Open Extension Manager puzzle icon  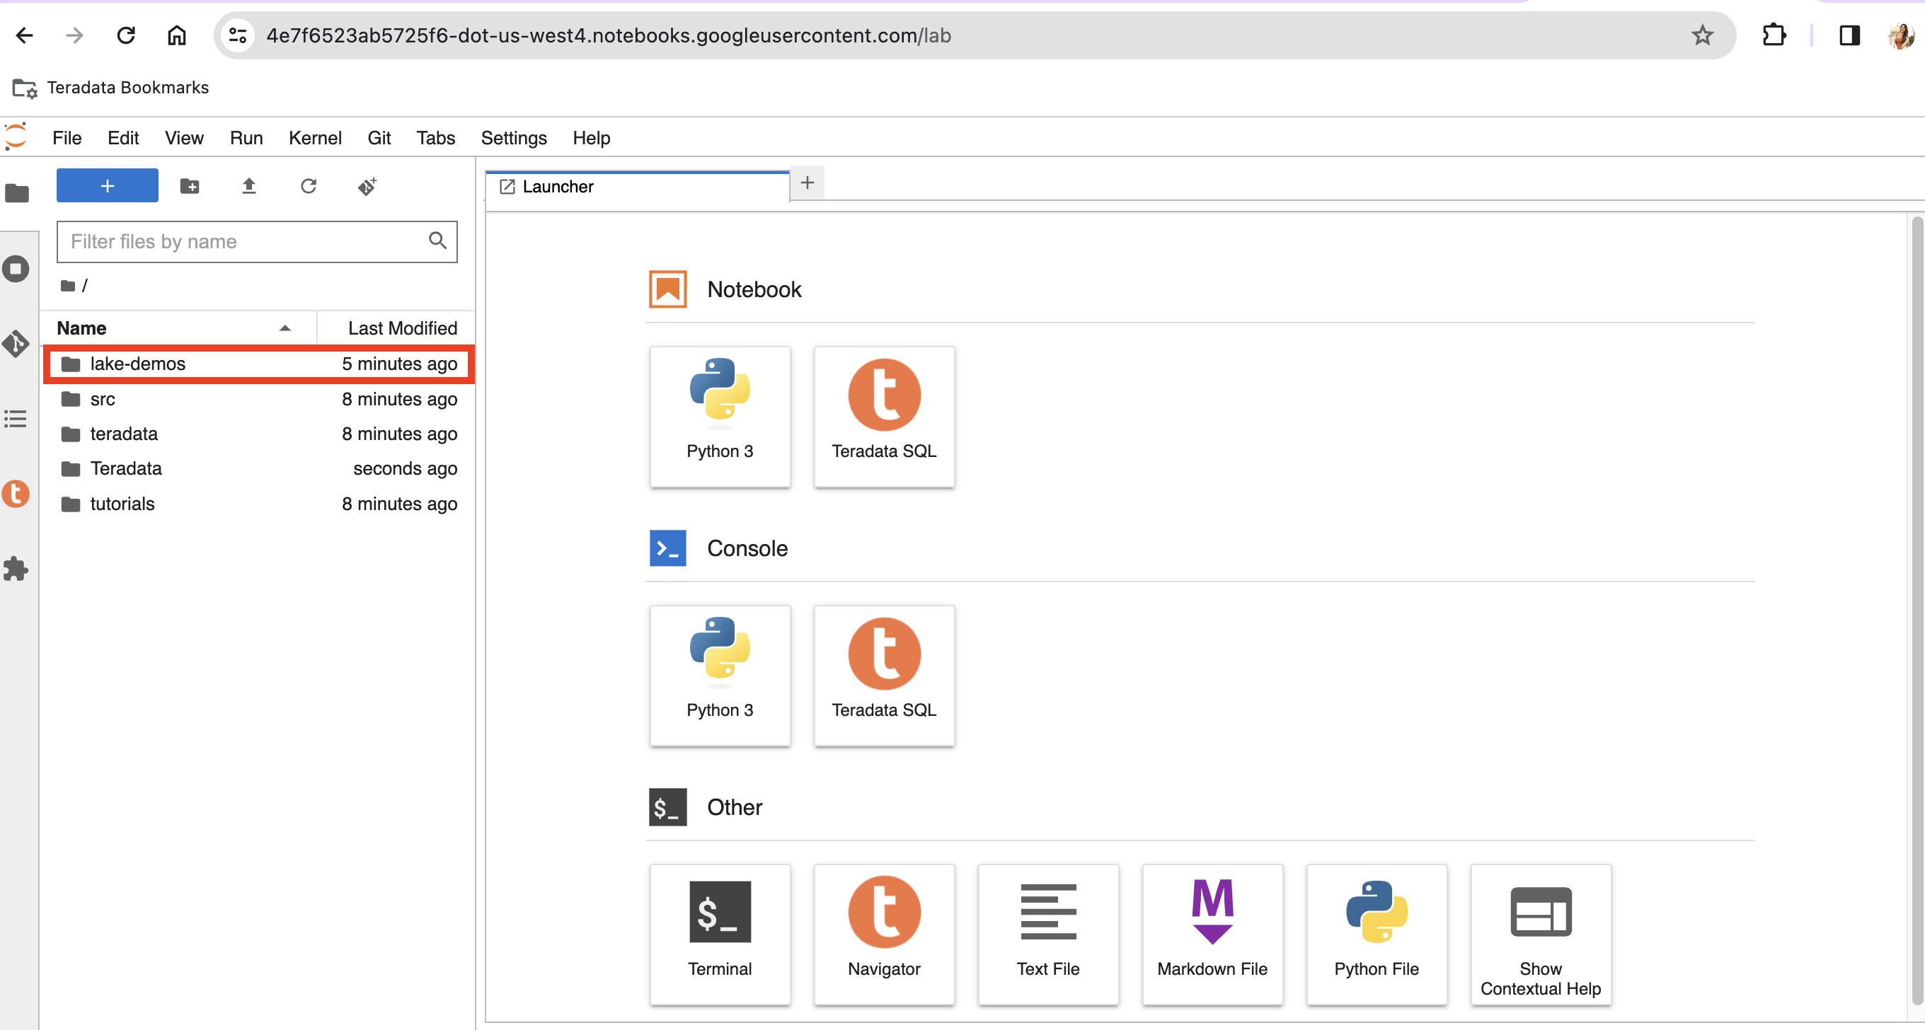pyautogui.click(x=16, y=569)
